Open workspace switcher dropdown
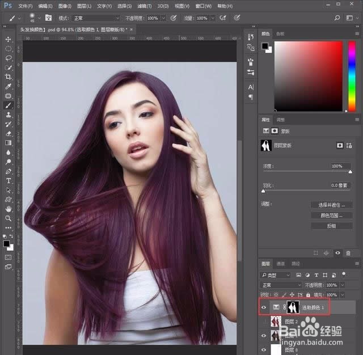The width and height of the screenshot is (363, 355). click(x=351, y=18)
